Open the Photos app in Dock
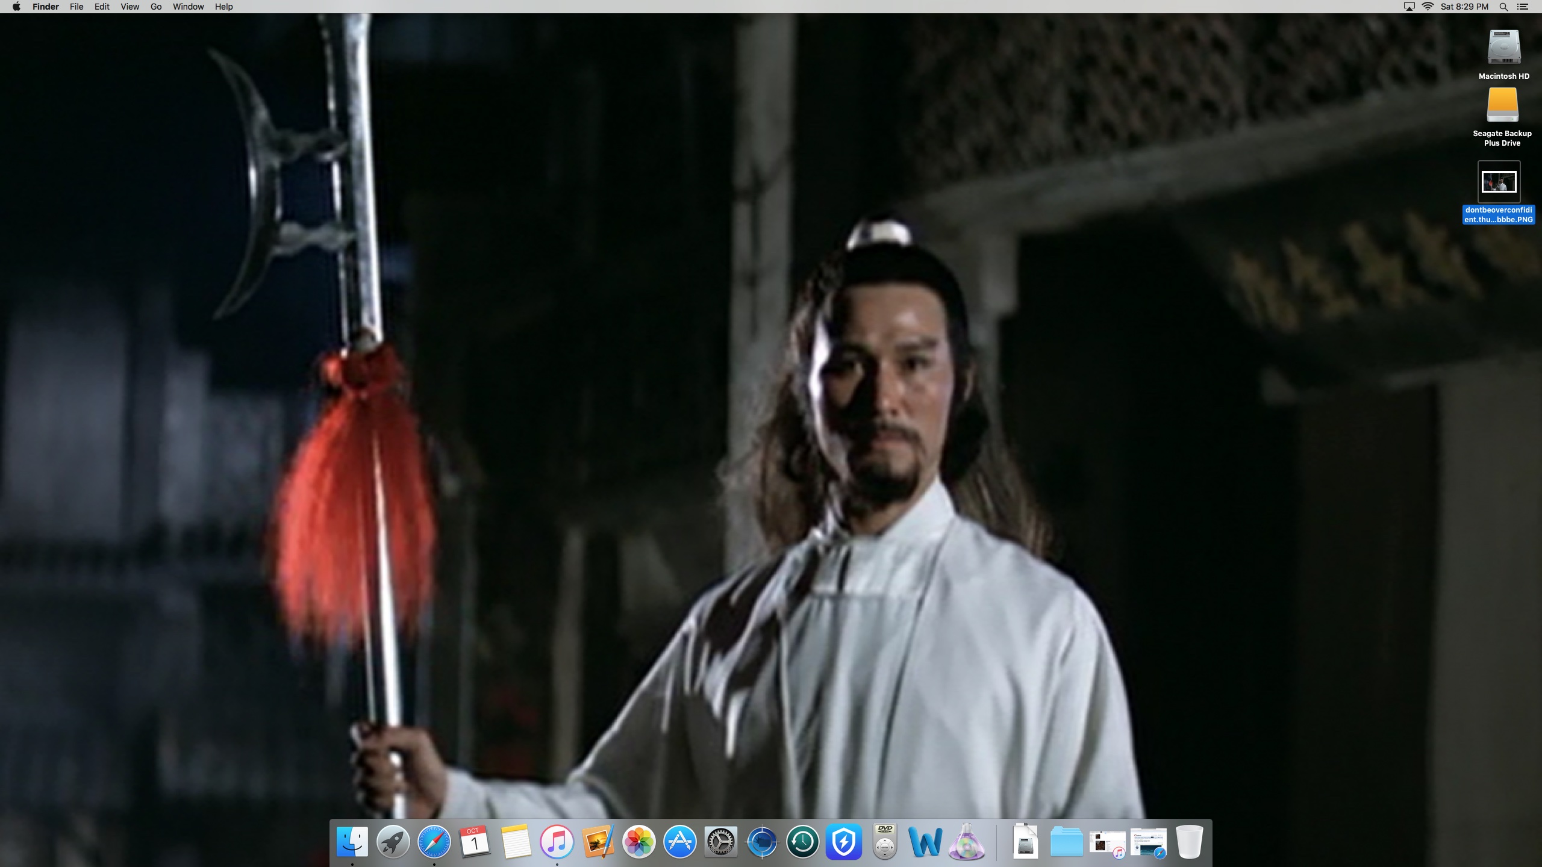 pos(638,841)
